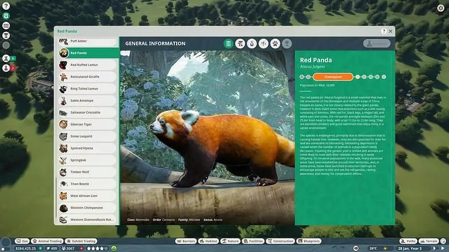Open the Habitat build menu
Viewport: 449px width, 252px height.
[x=208, y=241]
